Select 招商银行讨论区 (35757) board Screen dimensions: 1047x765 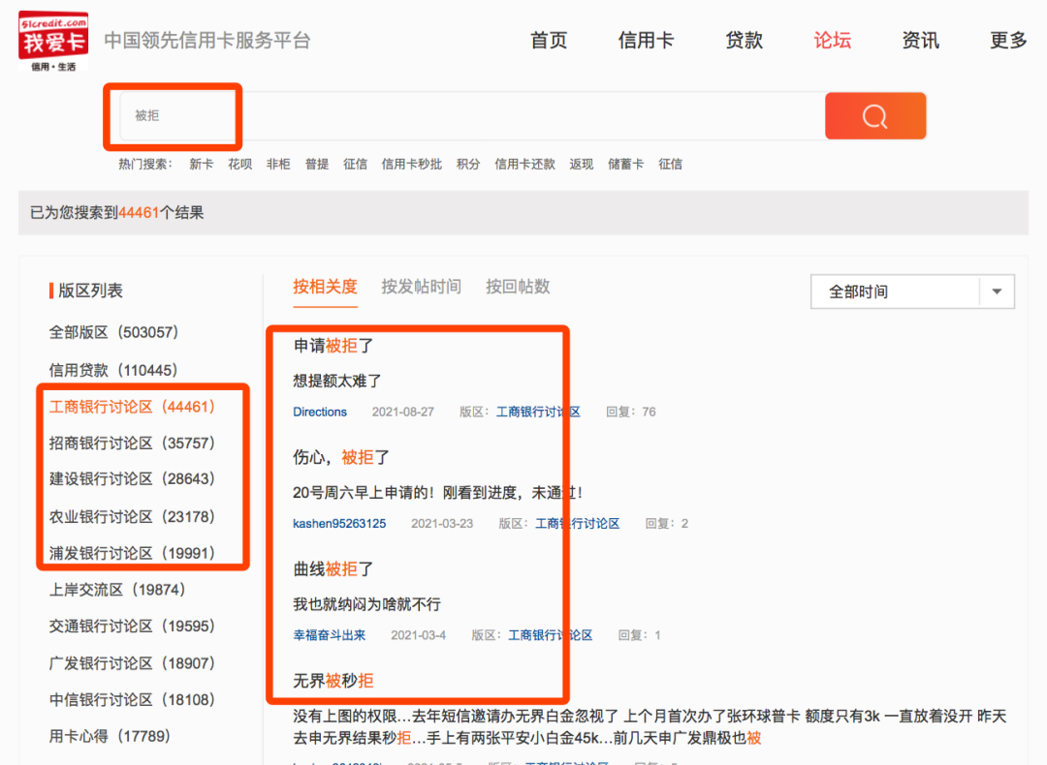[132, 443]
